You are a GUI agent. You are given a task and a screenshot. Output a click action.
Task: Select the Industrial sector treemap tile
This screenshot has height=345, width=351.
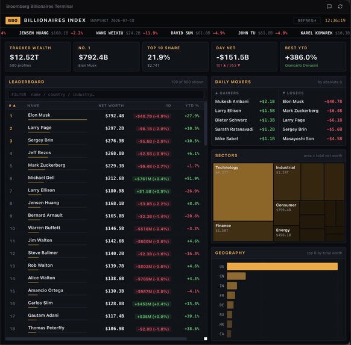pyautogui.click(x=287, y=182)
